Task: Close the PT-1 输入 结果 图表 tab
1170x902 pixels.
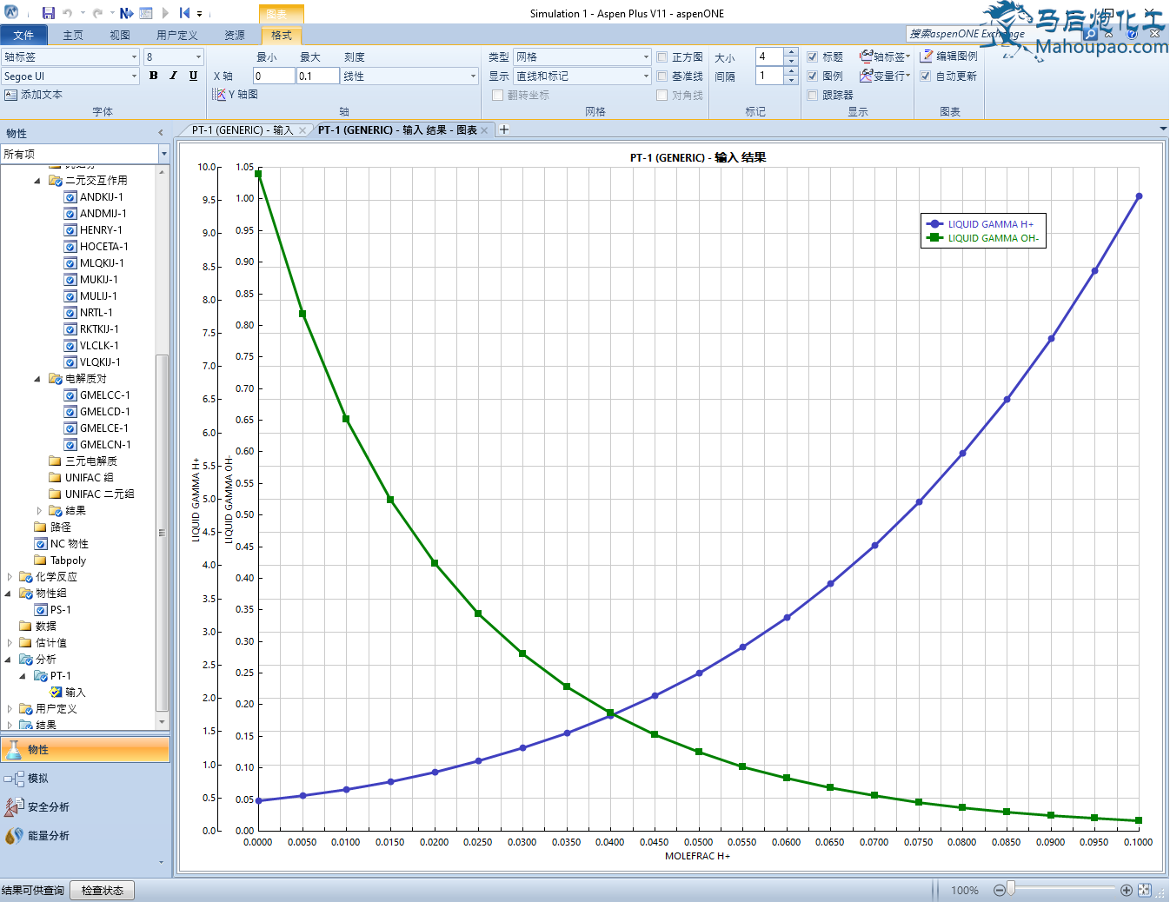Action: pos(484,130)
